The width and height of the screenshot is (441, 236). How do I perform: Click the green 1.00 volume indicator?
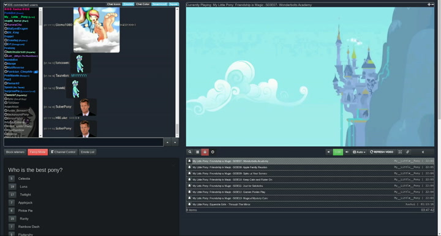pyautogui.click(x=337, y=152)
